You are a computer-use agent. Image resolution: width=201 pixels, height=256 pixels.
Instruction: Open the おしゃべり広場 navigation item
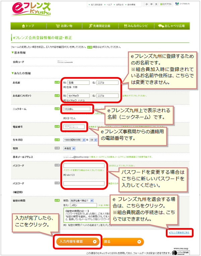pyautogui.click(x=172, y=26)
